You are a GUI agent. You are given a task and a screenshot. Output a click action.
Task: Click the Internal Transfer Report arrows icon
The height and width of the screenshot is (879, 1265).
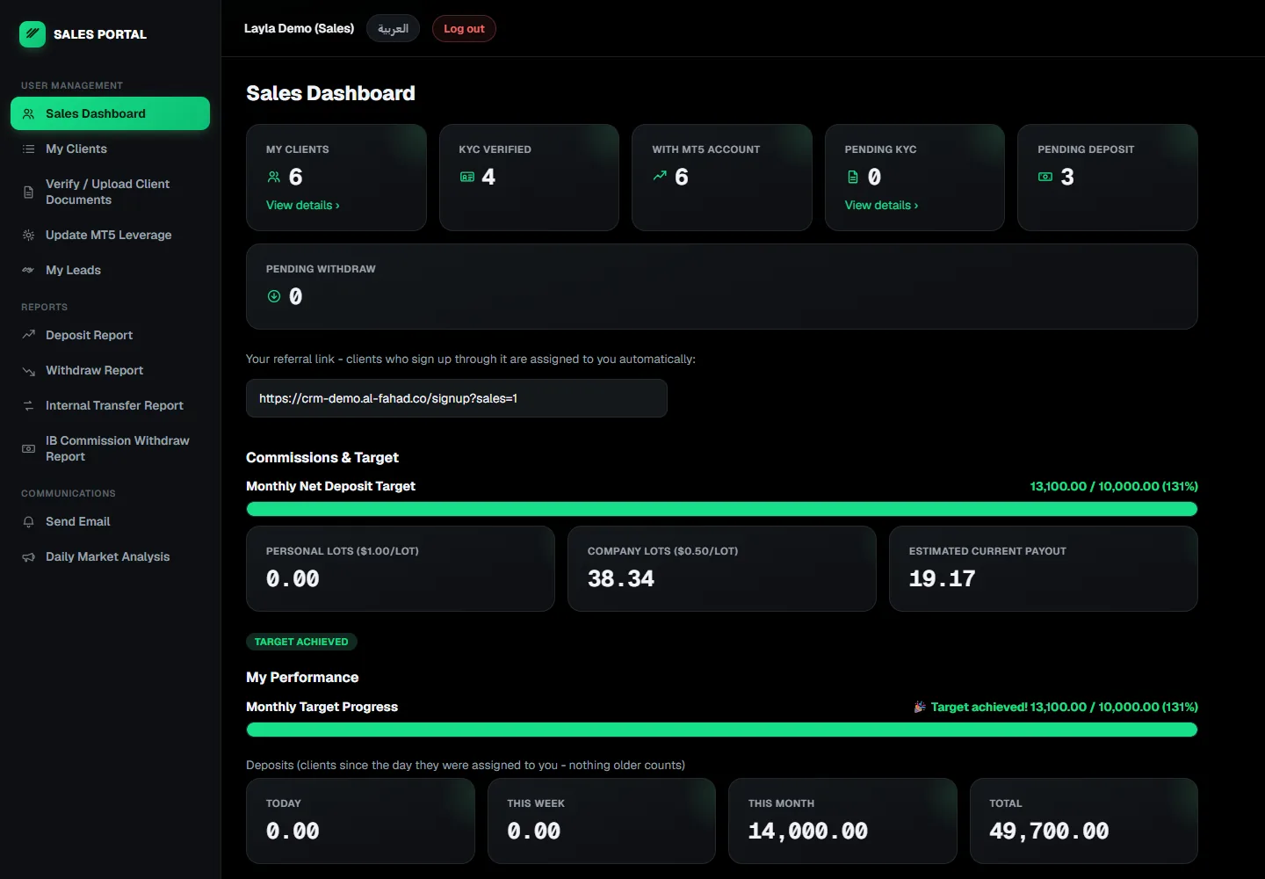point(28,405)
